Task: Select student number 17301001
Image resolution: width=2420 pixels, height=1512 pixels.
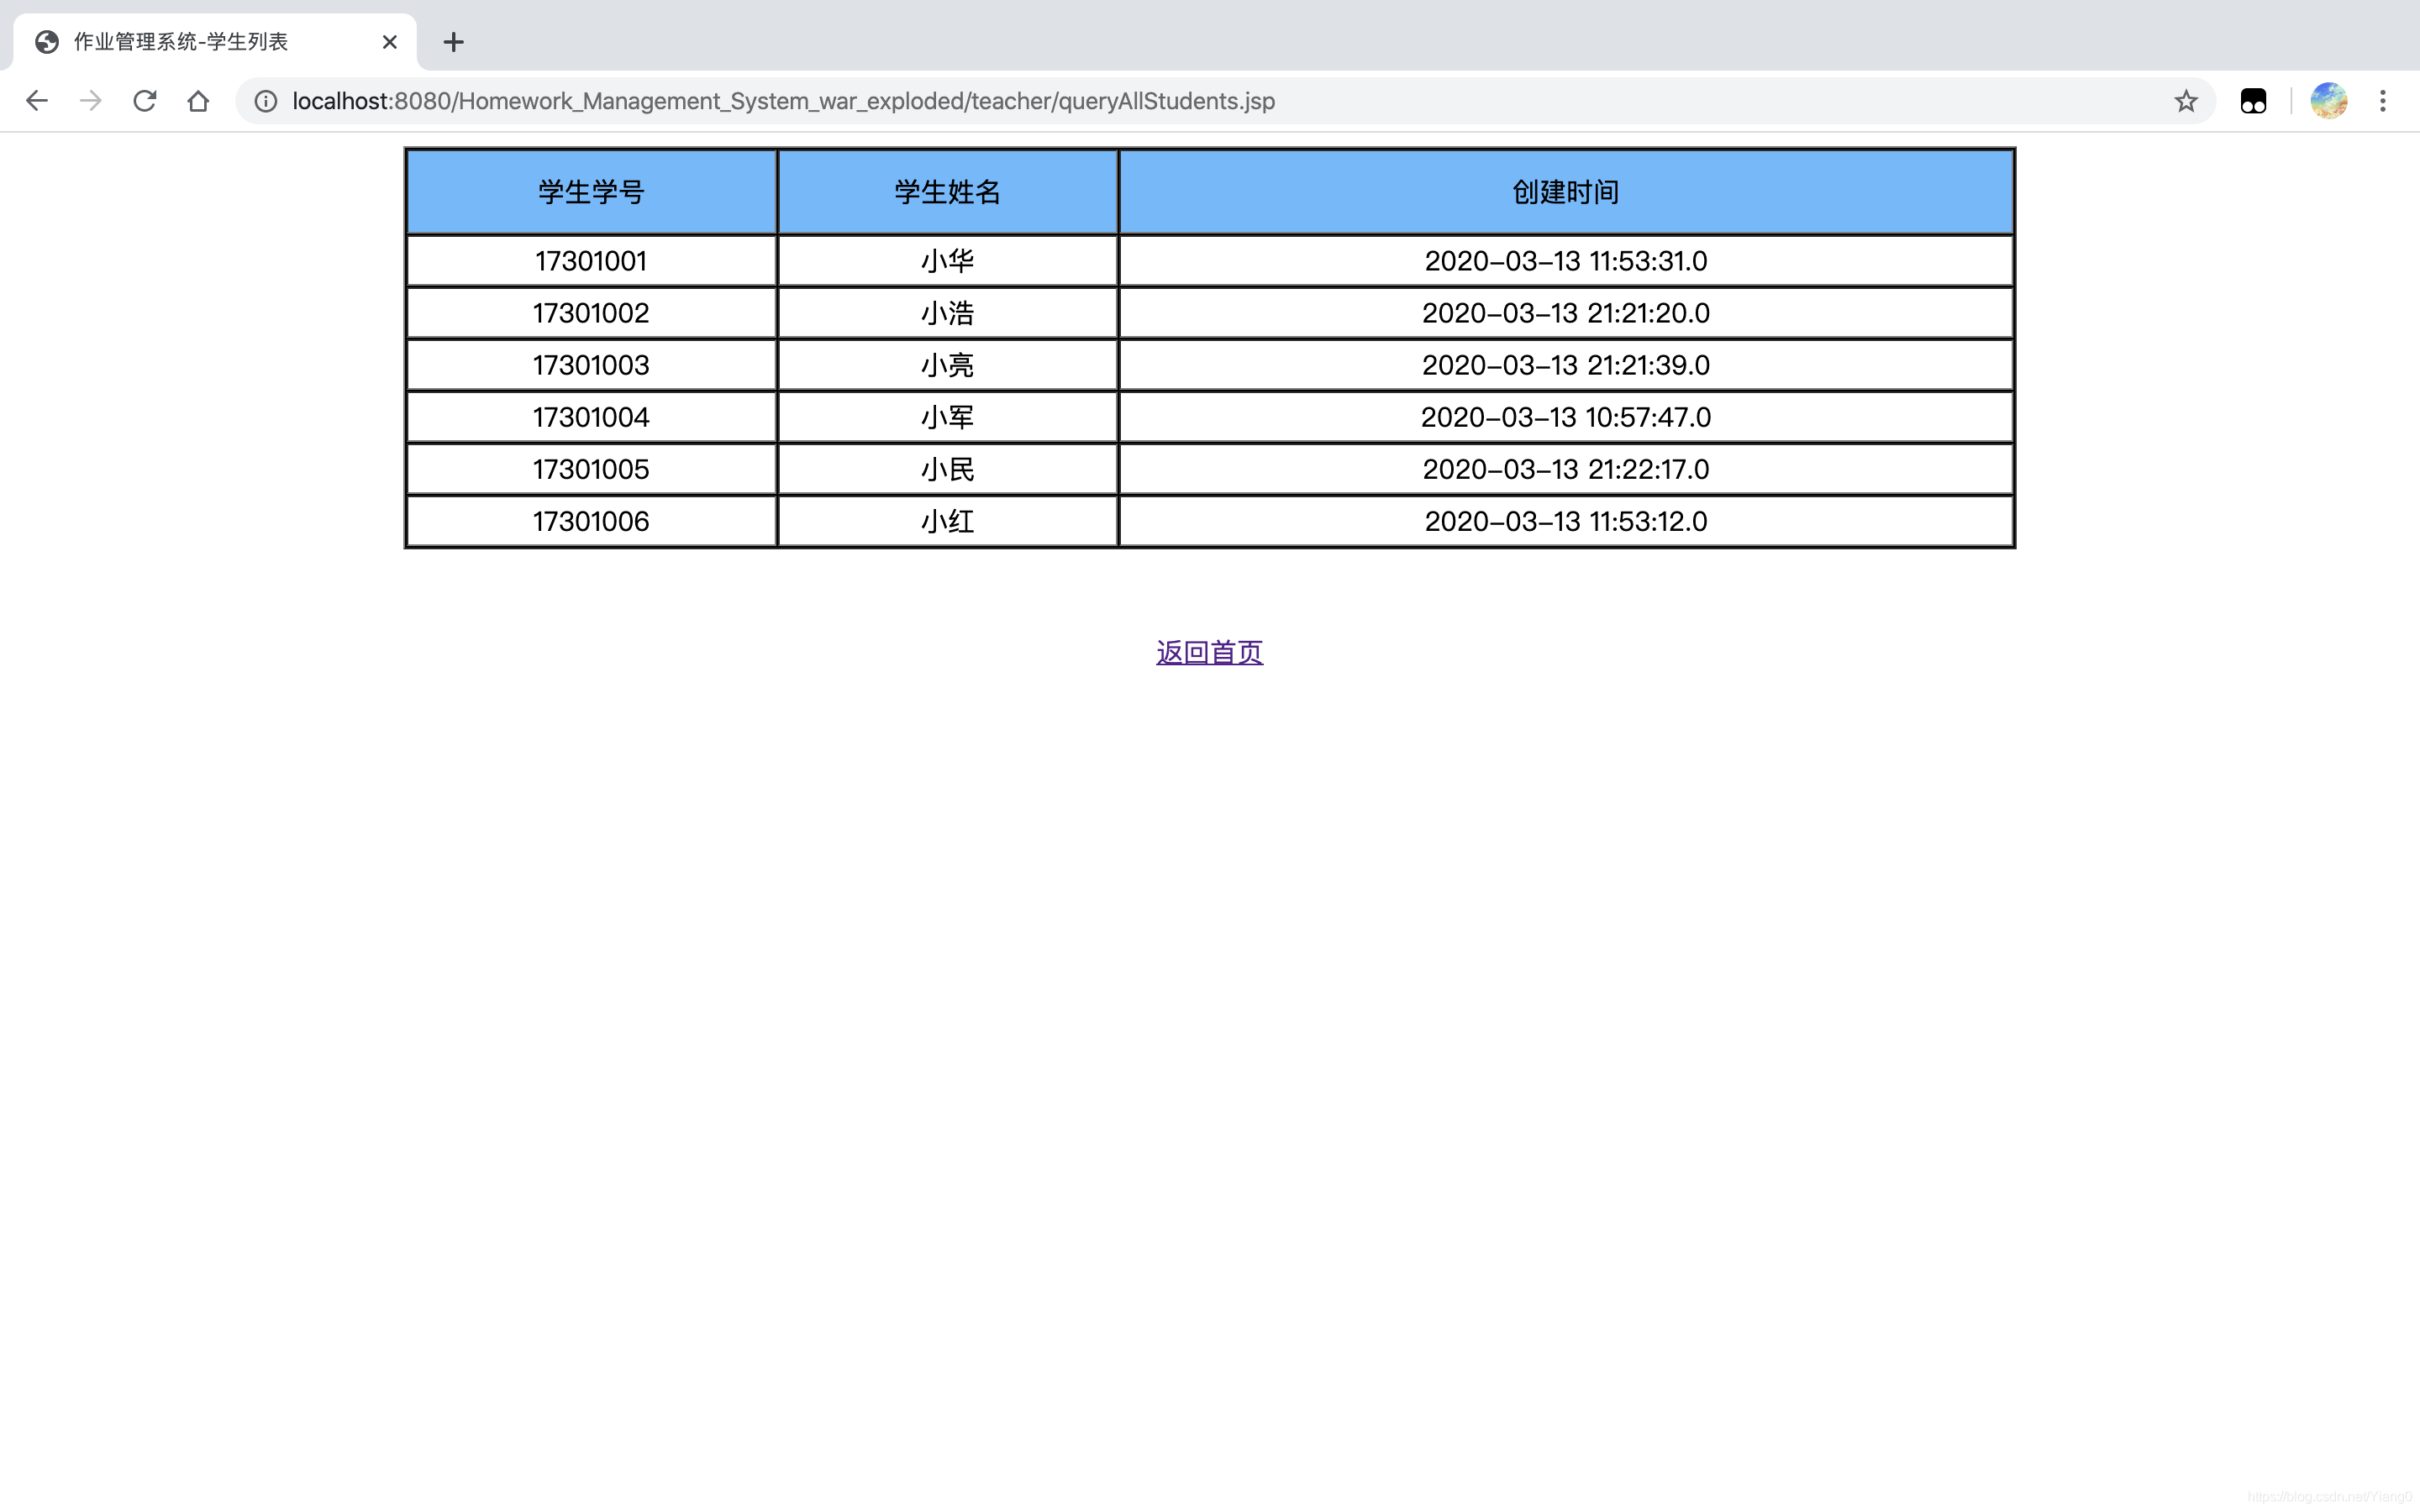Action: click(x=591, y=261)
